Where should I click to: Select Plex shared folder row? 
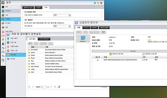[x=51, y=61]
